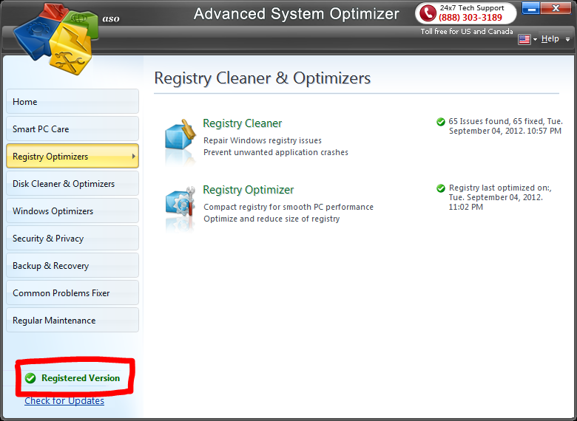Minimize the Advanced System Optimizer window

click(x=530, y=7)
